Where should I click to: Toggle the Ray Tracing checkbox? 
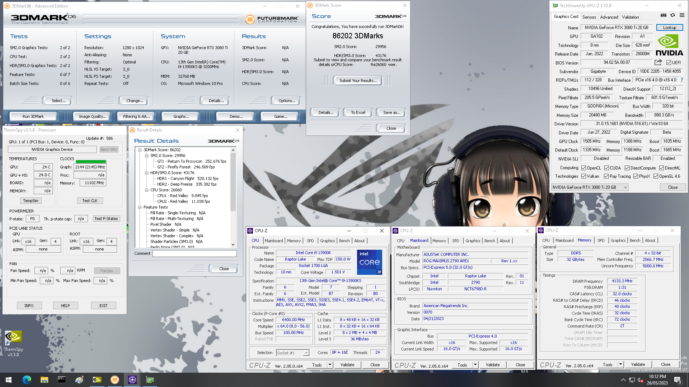(606, 176)
